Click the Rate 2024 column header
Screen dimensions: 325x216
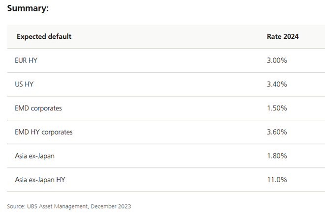tap(283, 37)
